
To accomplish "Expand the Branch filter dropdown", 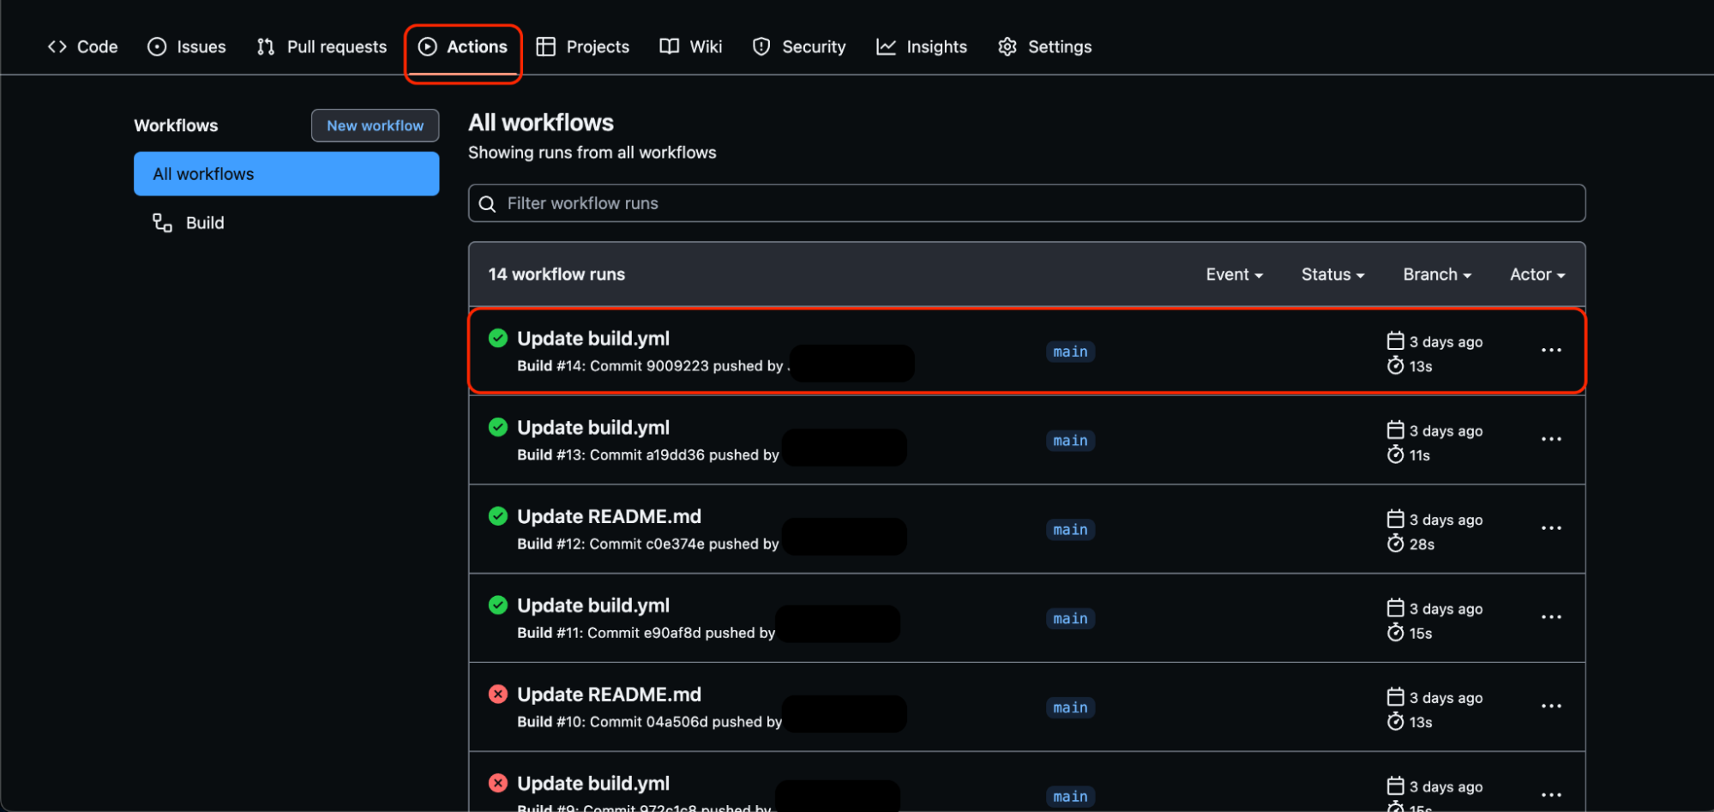I will [x=1437, y=274].
